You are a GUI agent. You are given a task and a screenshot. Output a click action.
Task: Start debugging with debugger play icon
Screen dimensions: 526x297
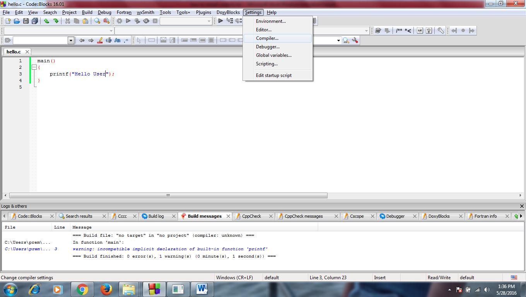point(220,21)
